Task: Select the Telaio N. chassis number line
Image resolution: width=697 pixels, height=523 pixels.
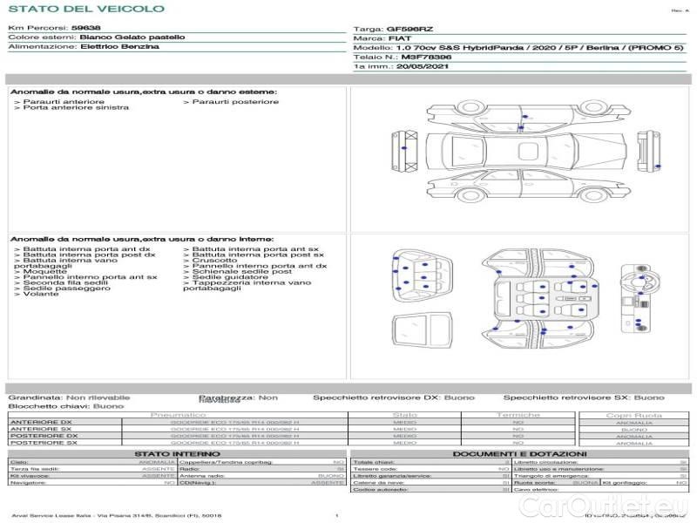Action: point(403,56)
